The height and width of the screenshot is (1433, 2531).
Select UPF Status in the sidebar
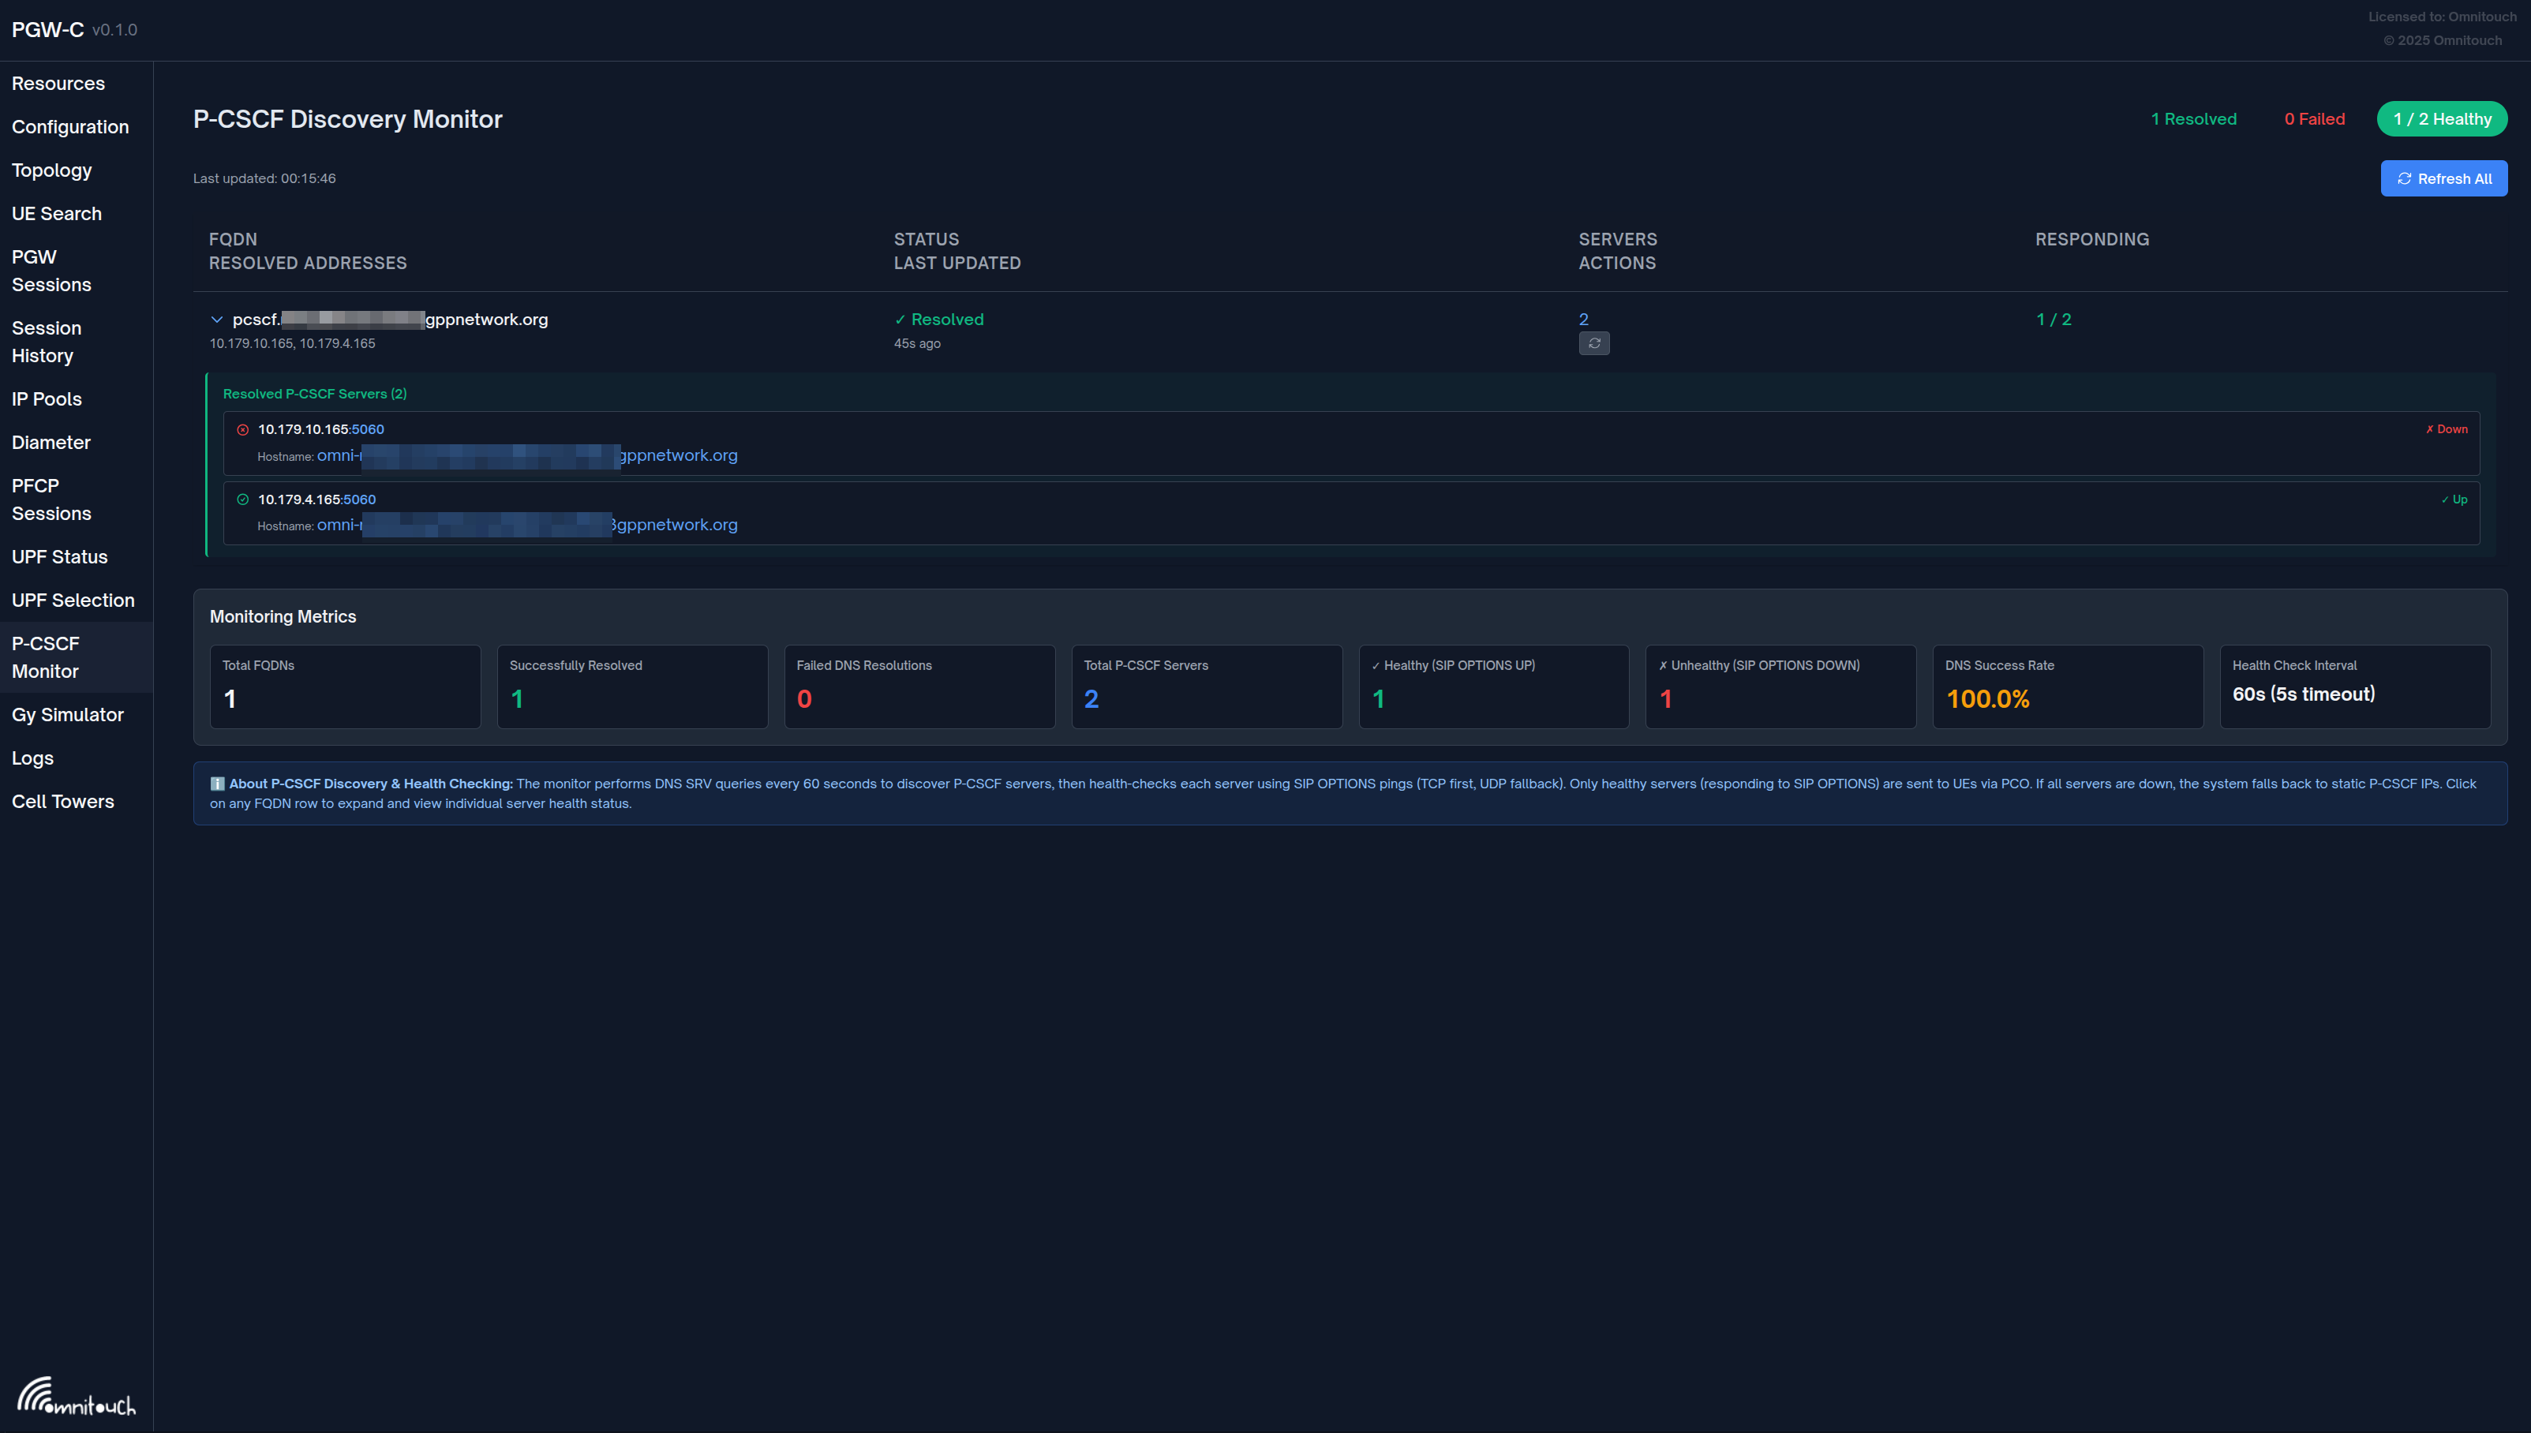[59, 556]
